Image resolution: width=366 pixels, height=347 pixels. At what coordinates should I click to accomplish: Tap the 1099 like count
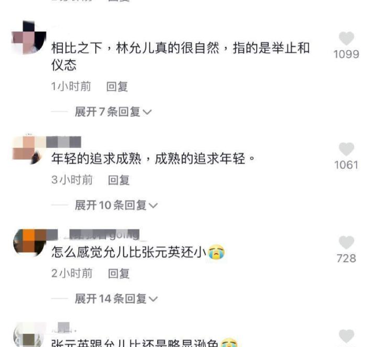click(x=347, y=54)
